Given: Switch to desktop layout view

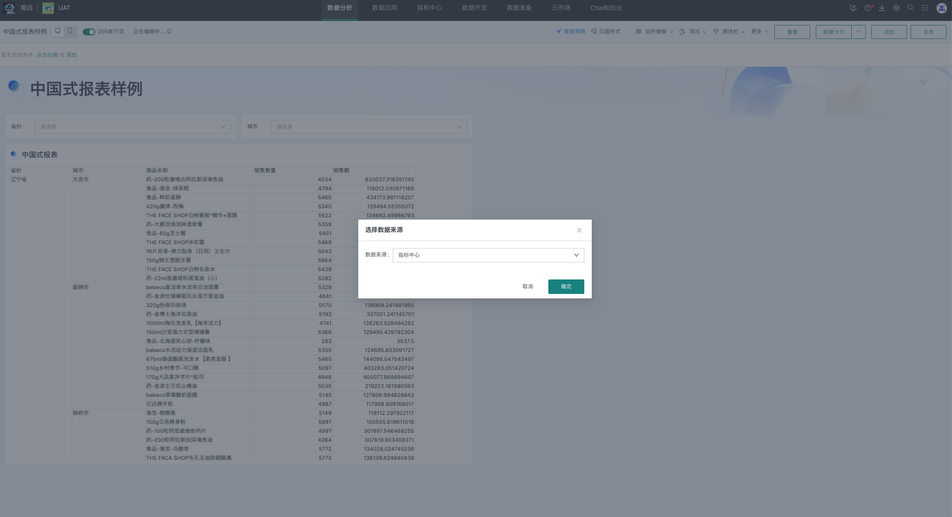Looking at the screenshot, I should coord(58,31).
